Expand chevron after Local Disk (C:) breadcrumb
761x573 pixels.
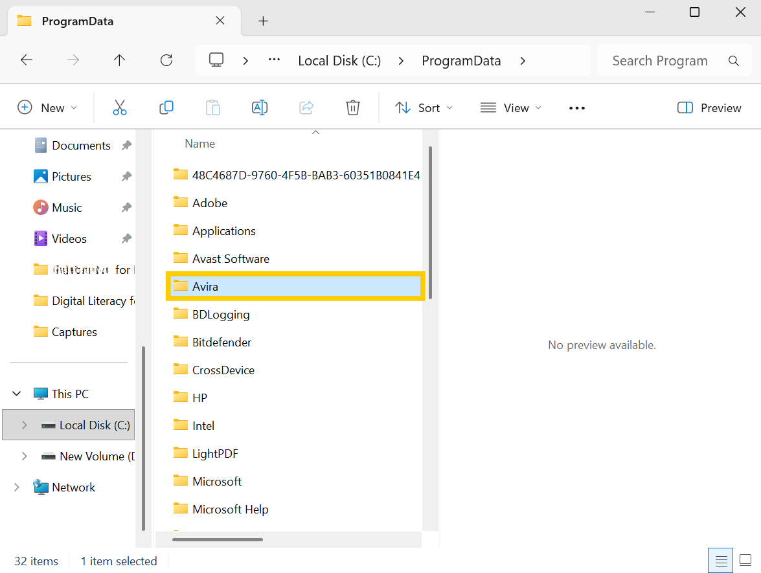tap(401, 61)
